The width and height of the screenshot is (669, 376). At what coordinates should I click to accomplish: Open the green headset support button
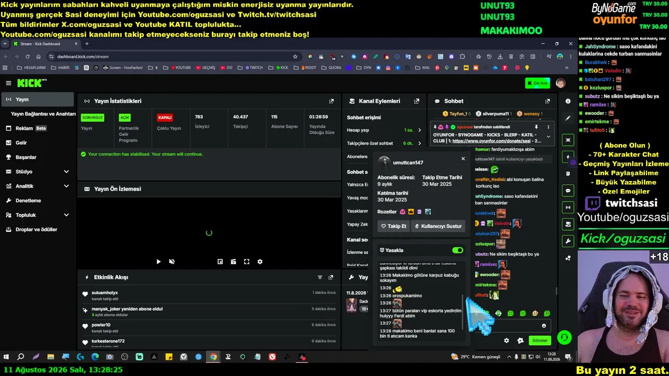coord(564,338)
